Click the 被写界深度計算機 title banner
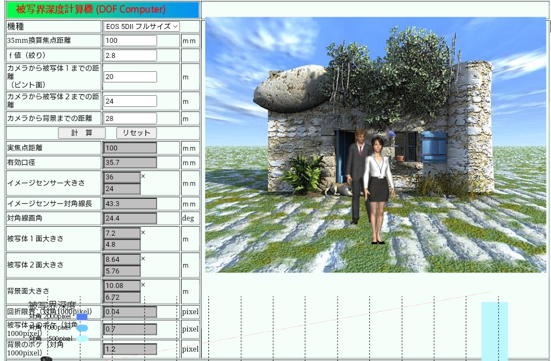The image size is (551, 361). point(103,10)
